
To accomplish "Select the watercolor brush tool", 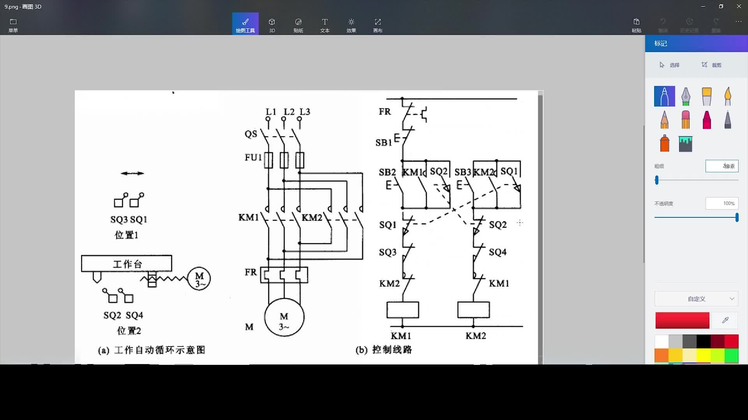I will [x=728, y=96].
